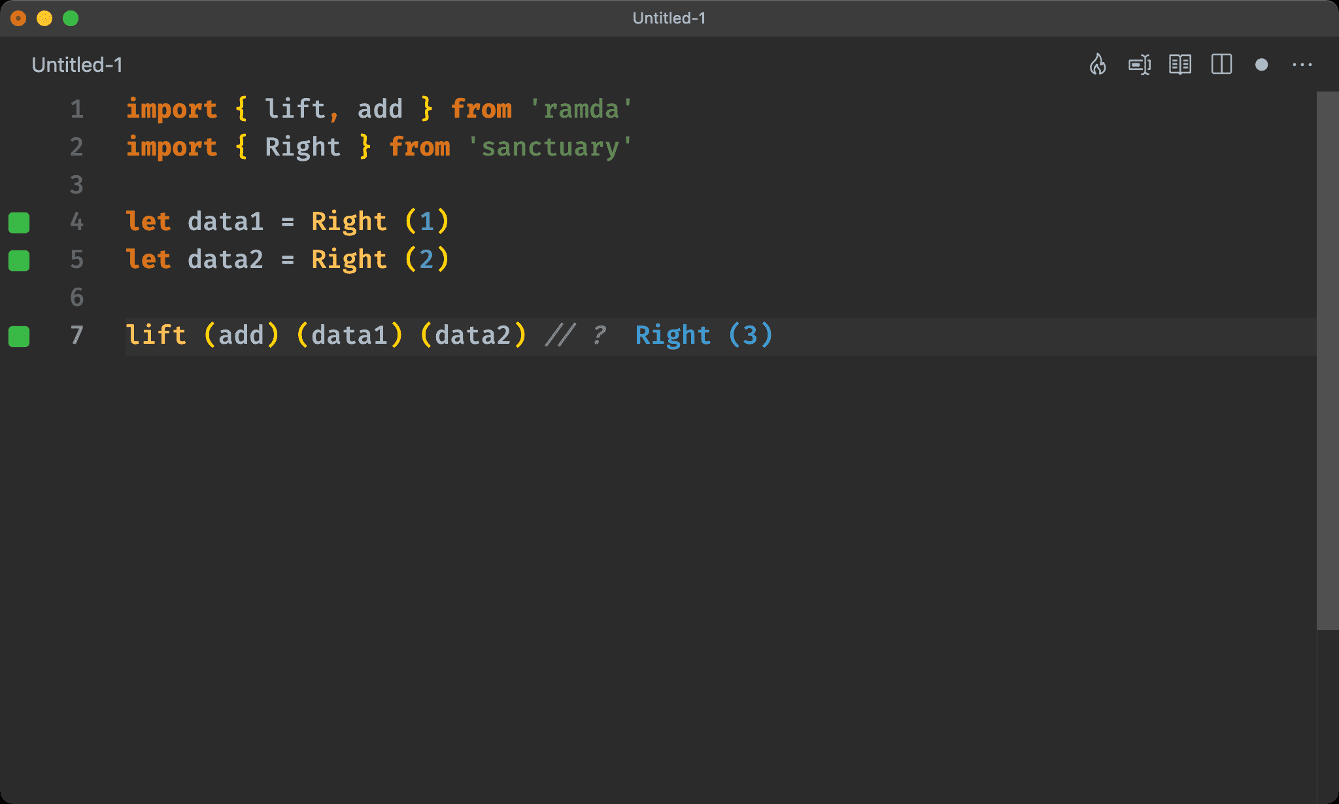Open the split editor panel icon
This screenshot has width=1339, height=804.
pyautogui.click(x=1221, y=65)
